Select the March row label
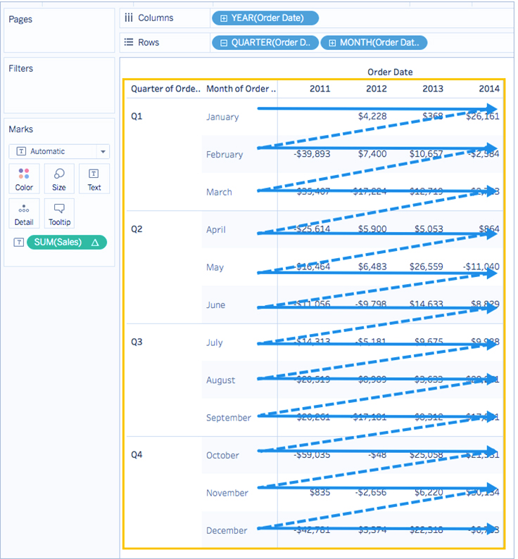Viewport: 518px width, 559px height. tap(219, 192)
